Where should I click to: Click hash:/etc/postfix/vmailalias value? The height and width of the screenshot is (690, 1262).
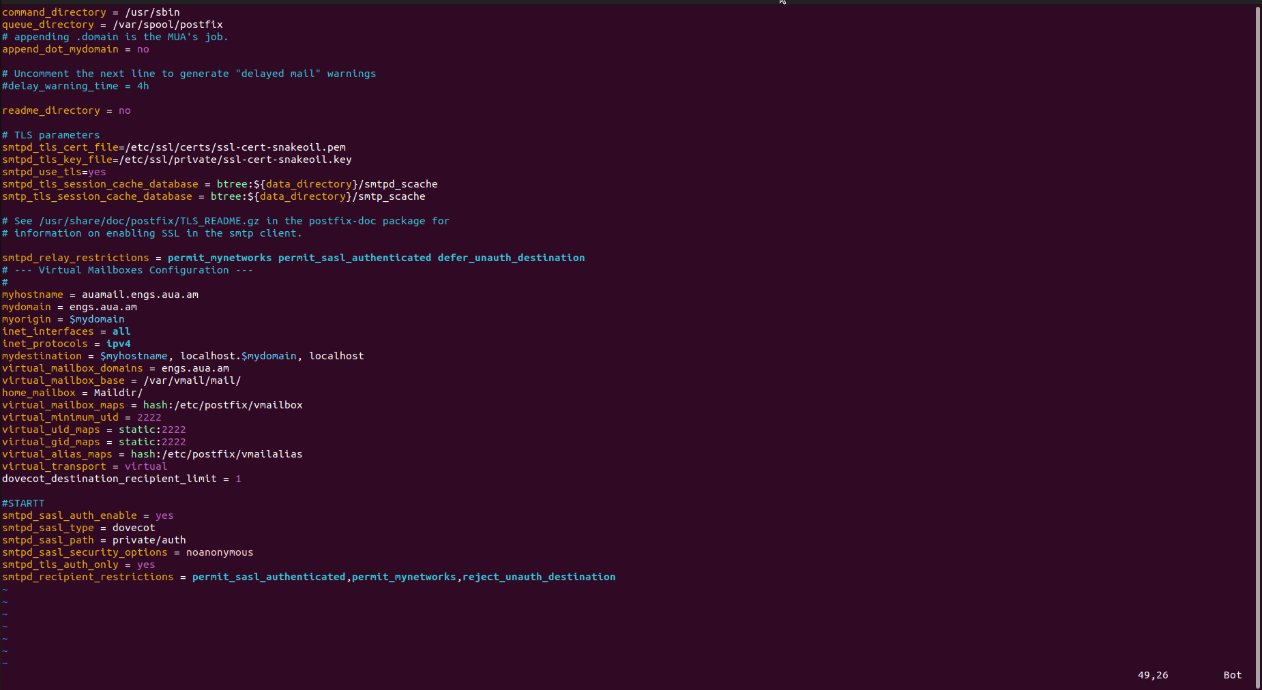point(217,454)
